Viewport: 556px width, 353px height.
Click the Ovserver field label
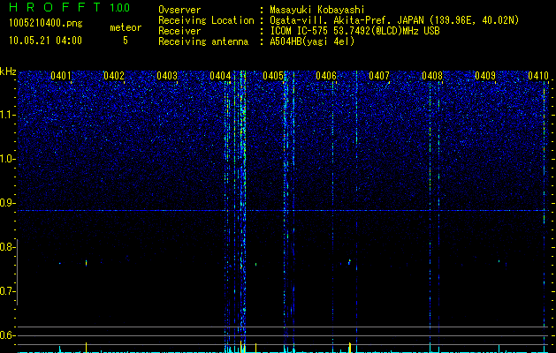(x=179, y=10)
